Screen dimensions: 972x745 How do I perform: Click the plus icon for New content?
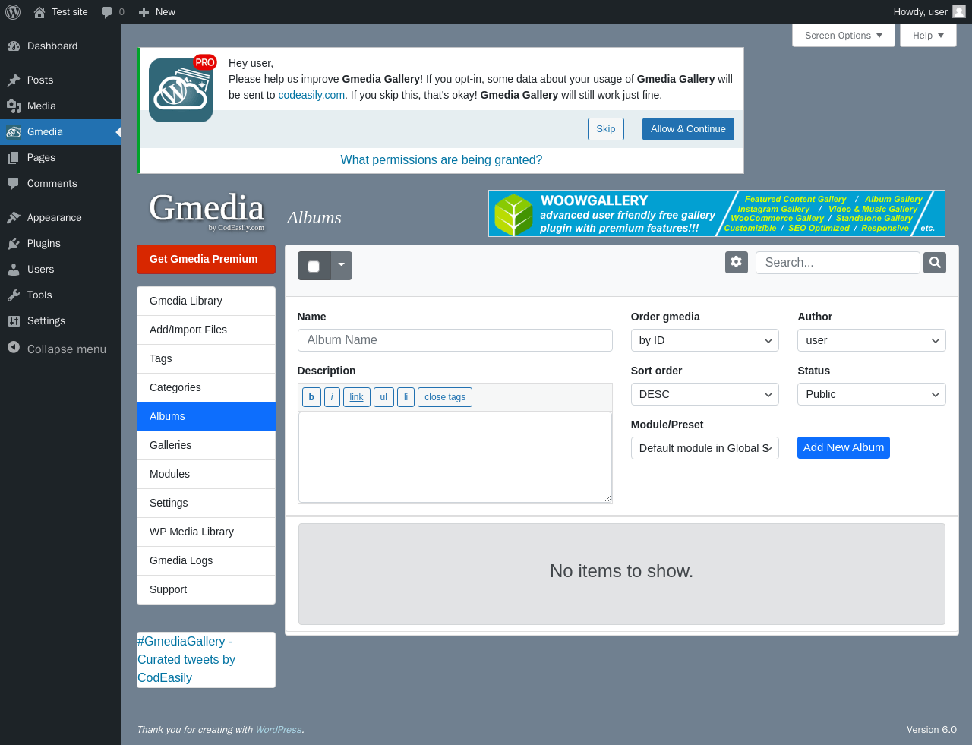tap(144, 12)
